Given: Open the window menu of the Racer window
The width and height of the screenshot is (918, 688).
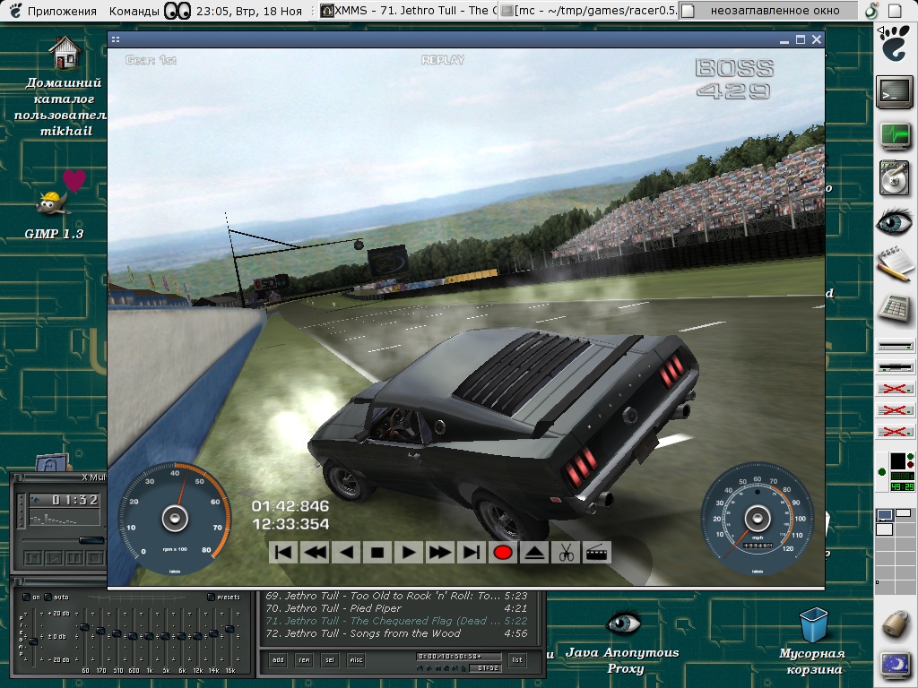Looking at the screenshot, I should click(x=116, y=39).
